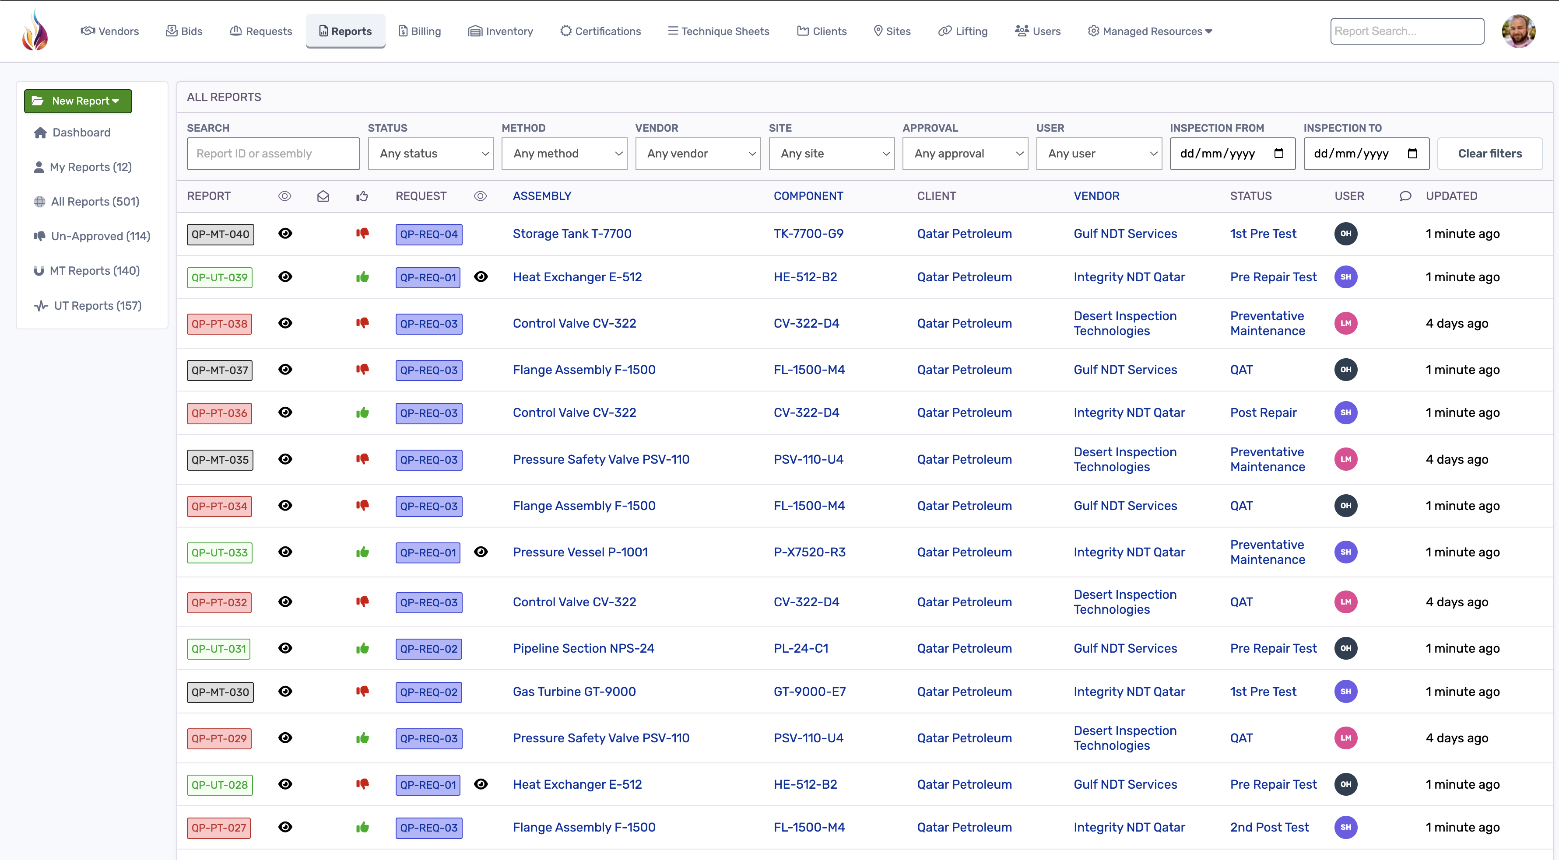The width and height of the screenshot is (1559, 860).
Task: Sort by the Assembly column header
Action: [x=542, y=196]
